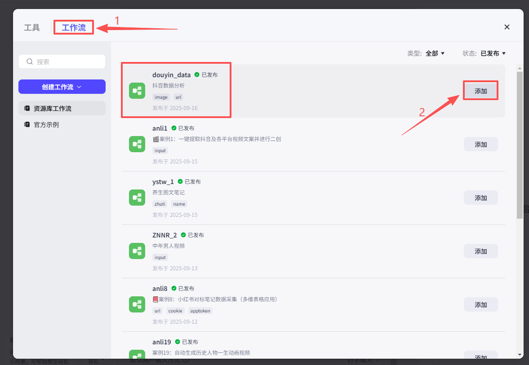This screenshot has height=365, width=529.
Task: Switch to the 工具 tab
Action: (32, 27)
